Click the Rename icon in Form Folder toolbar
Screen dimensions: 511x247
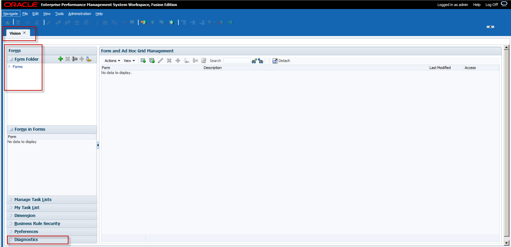coord(75,59)
